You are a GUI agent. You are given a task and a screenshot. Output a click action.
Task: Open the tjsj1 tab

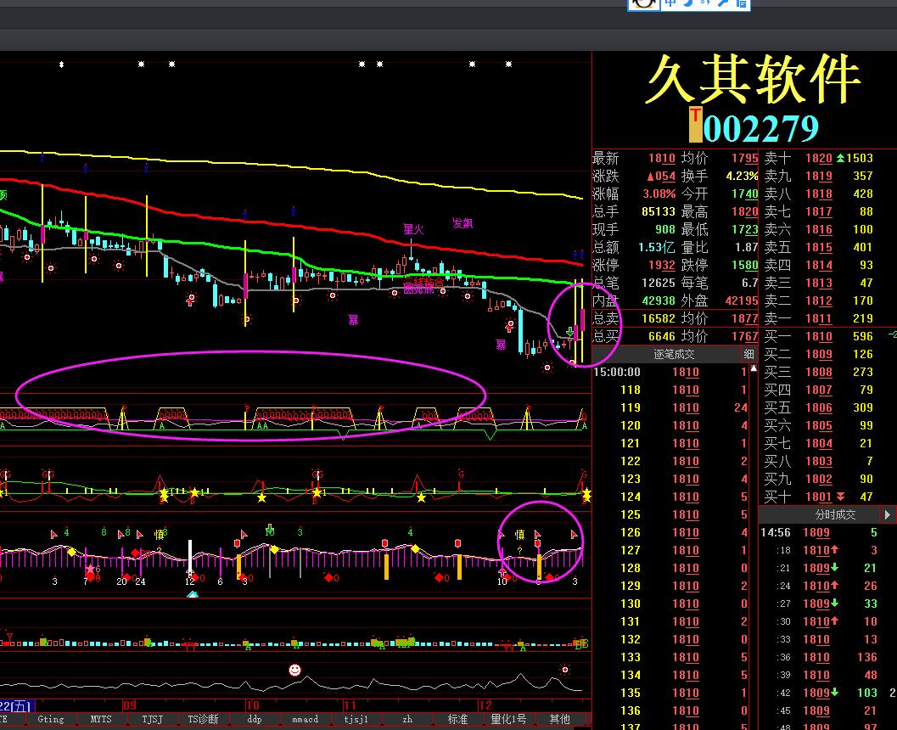click(x=356, y=719)
